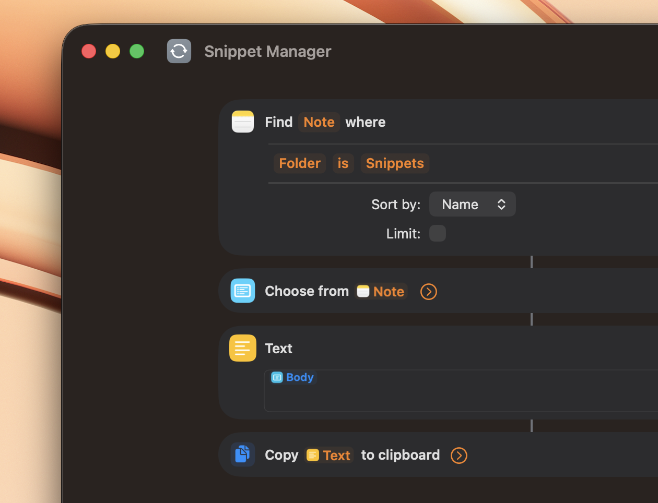The width and height of the screenshot is (658, 503).
Task: Click inside the Text action input field
Action: (x=461, y=391)
